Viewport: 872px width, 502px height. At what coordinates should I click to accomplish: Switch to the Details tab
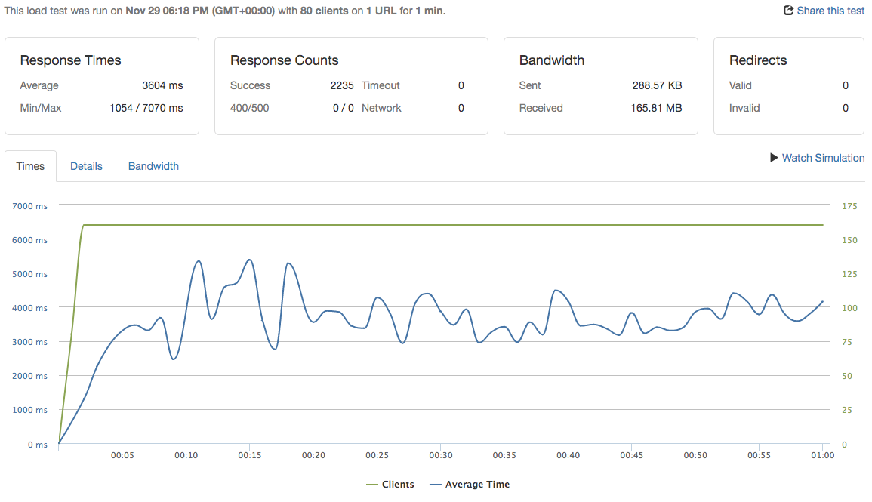pyautogui.click(x=85, y=166)
